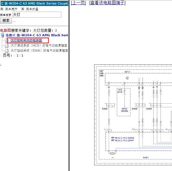Image resolution: width=172 pixels, height=171 pixels.
Task: Click the 菜单展开 expand-menu icon
Action: [x=2, y=9]
